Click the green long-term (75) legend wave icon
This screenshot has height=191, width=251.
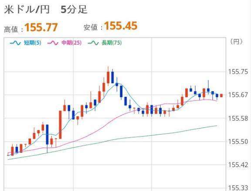(93, 43)
